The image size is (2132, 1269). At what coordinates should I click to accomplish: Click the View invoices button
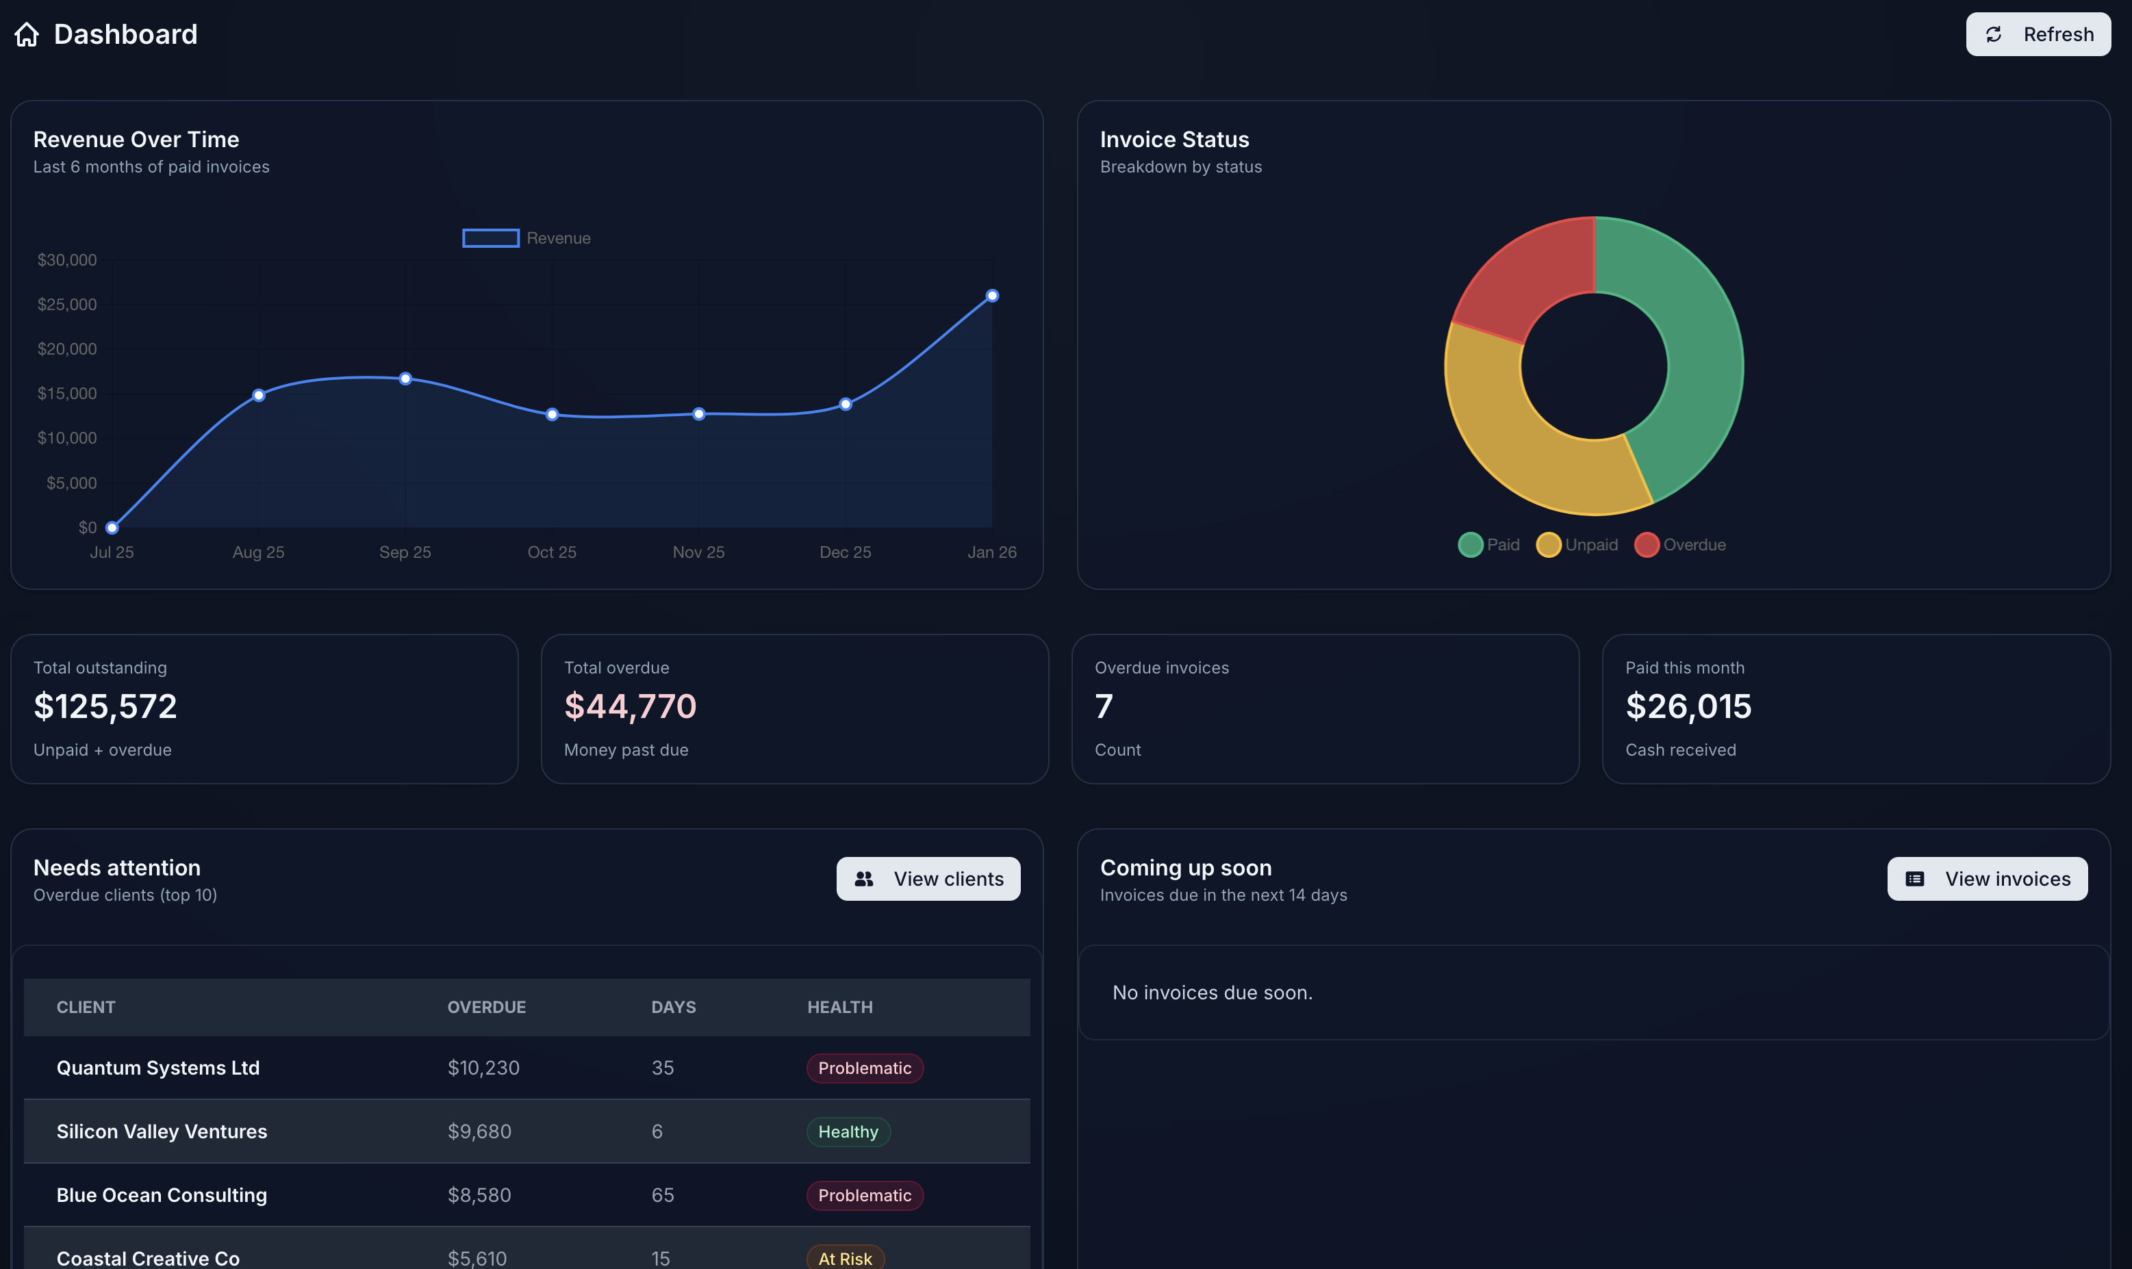(x=1987, y=878)
